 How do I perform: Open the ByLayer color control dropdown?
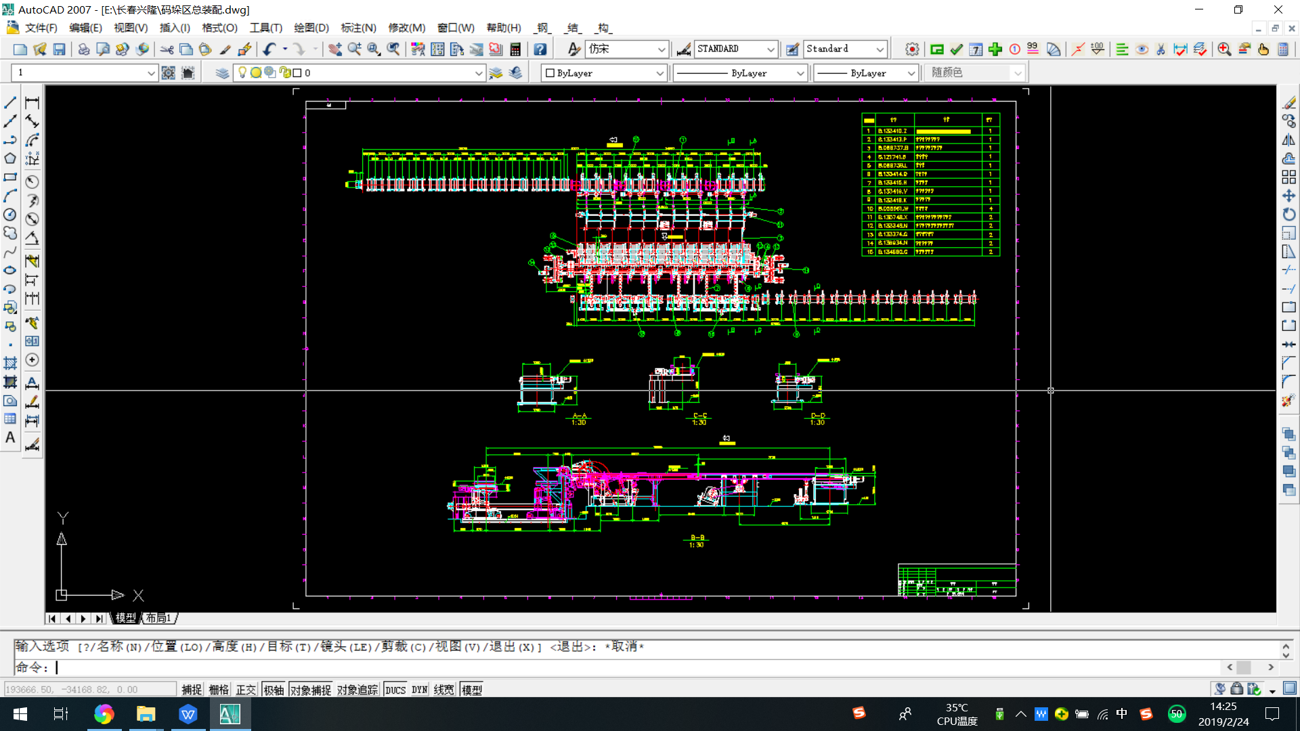(659, 73)
